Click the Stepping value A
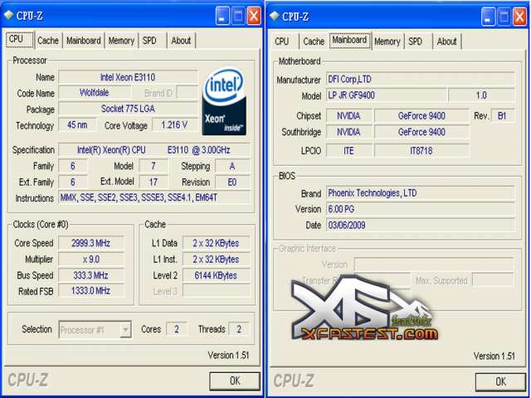531x398 pixels. 232,166
